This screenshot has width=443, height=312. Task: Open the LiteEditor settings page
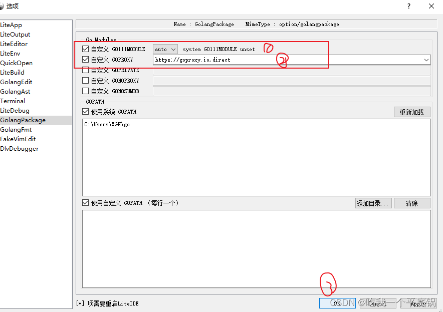pyautogui.click(x=15, y=44)
